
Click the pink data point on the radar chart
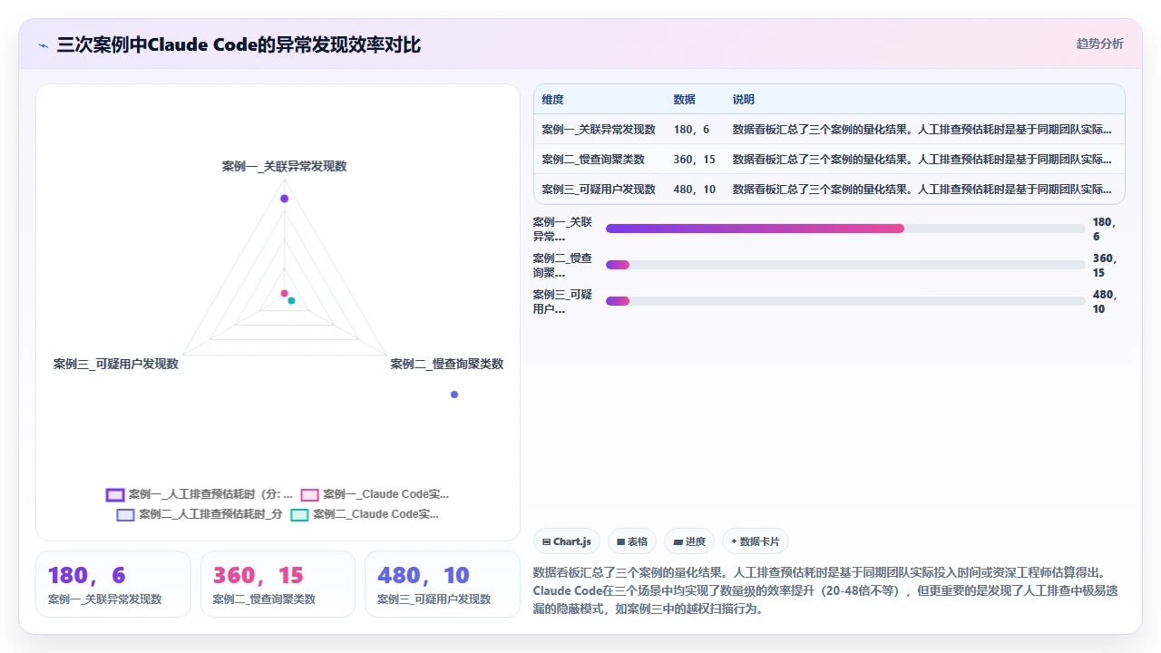point(284,294)
